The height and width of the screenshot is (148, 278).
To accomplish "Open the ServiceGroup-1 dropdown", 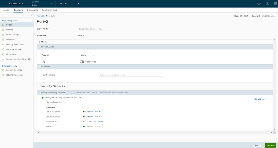I will click(54, 102).
